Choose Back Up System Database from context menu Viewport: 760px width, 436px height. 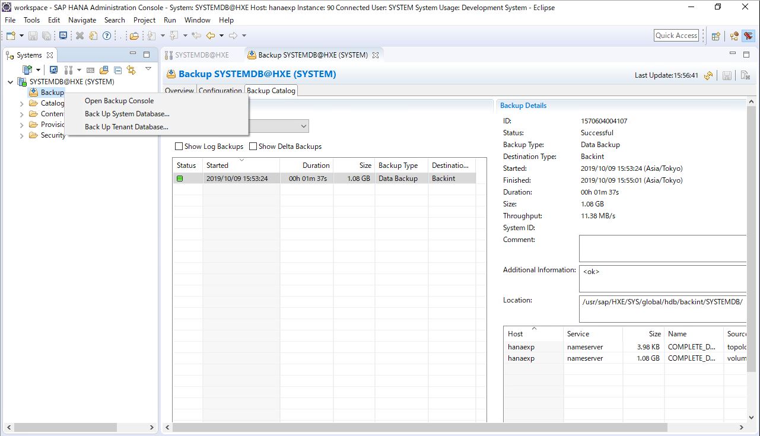[127, 114]
